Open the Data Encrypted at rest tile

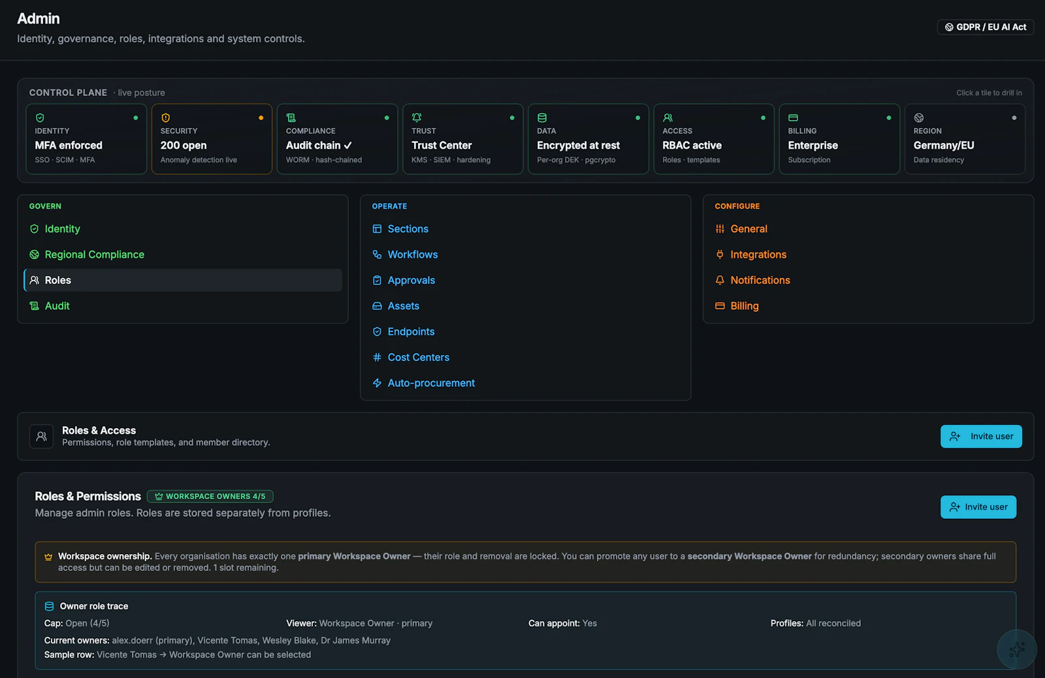click(x=588, y=139)
